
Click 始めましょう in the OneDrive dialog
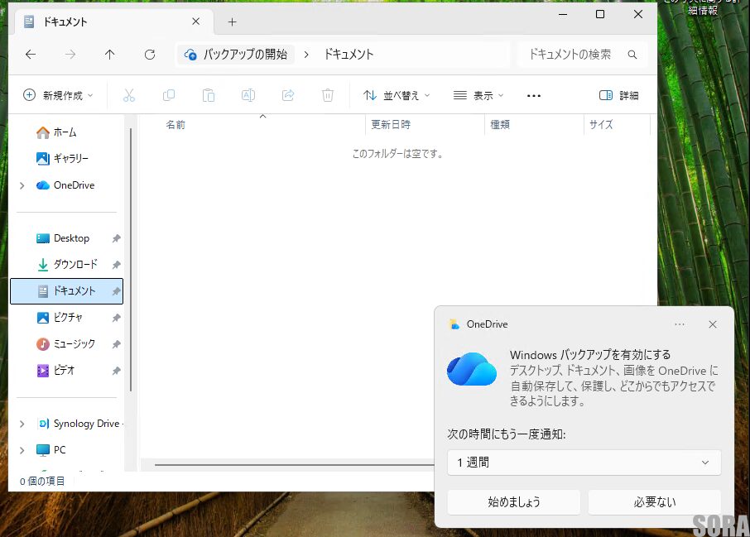513,501
